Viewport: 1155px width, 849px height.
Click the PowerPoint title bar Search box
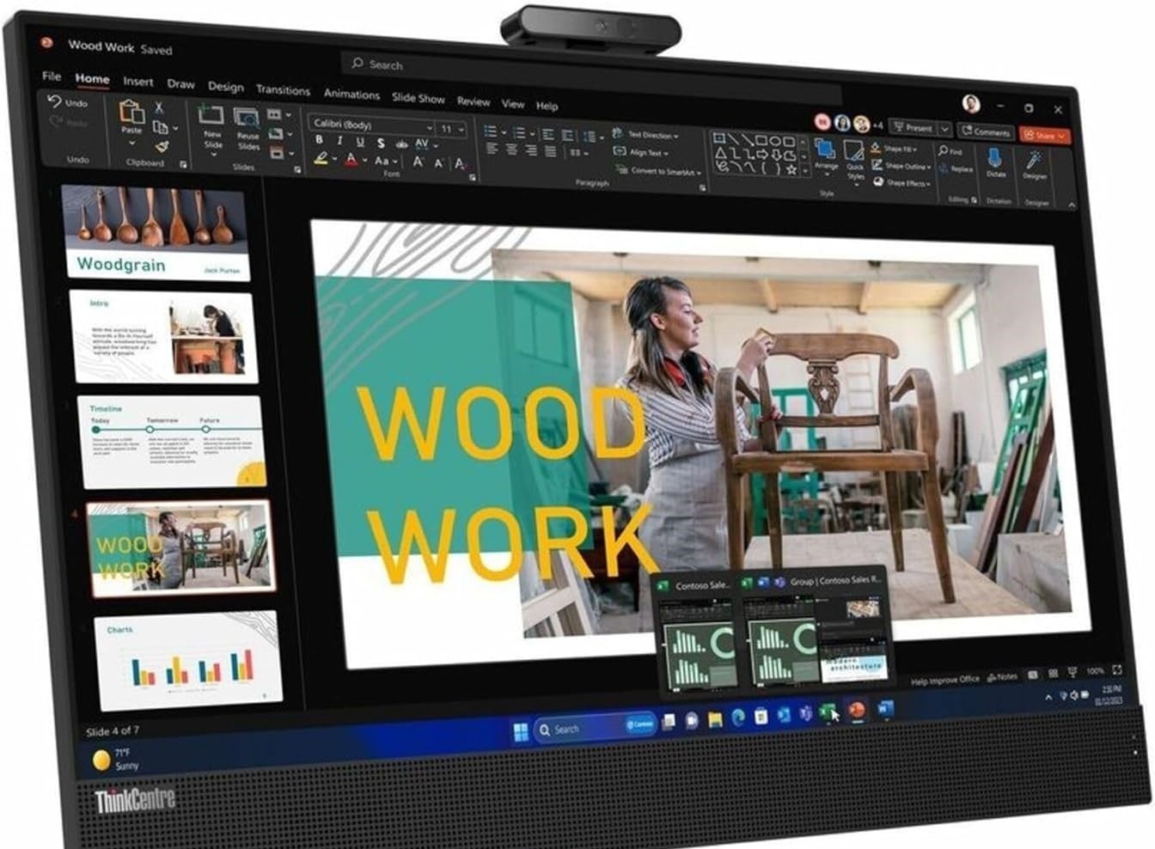pos(593,76)
